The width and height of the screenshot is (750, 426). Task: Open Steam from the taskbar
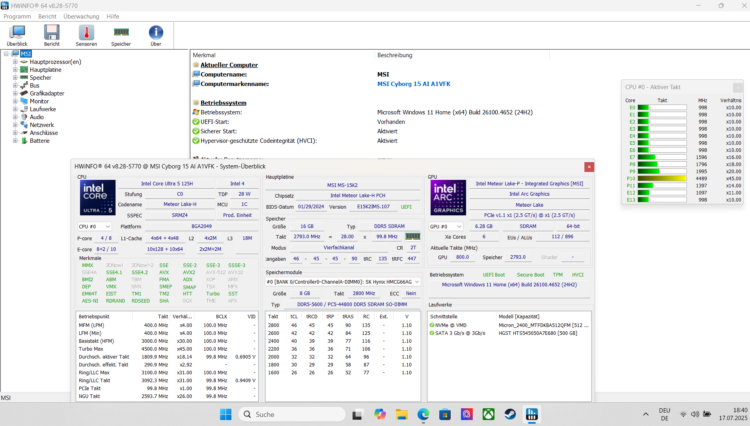point(510,414)
